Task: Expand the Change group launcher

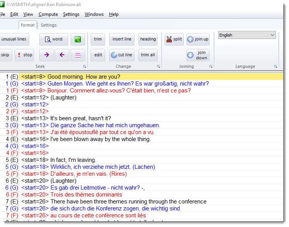Action: (158, 67)
